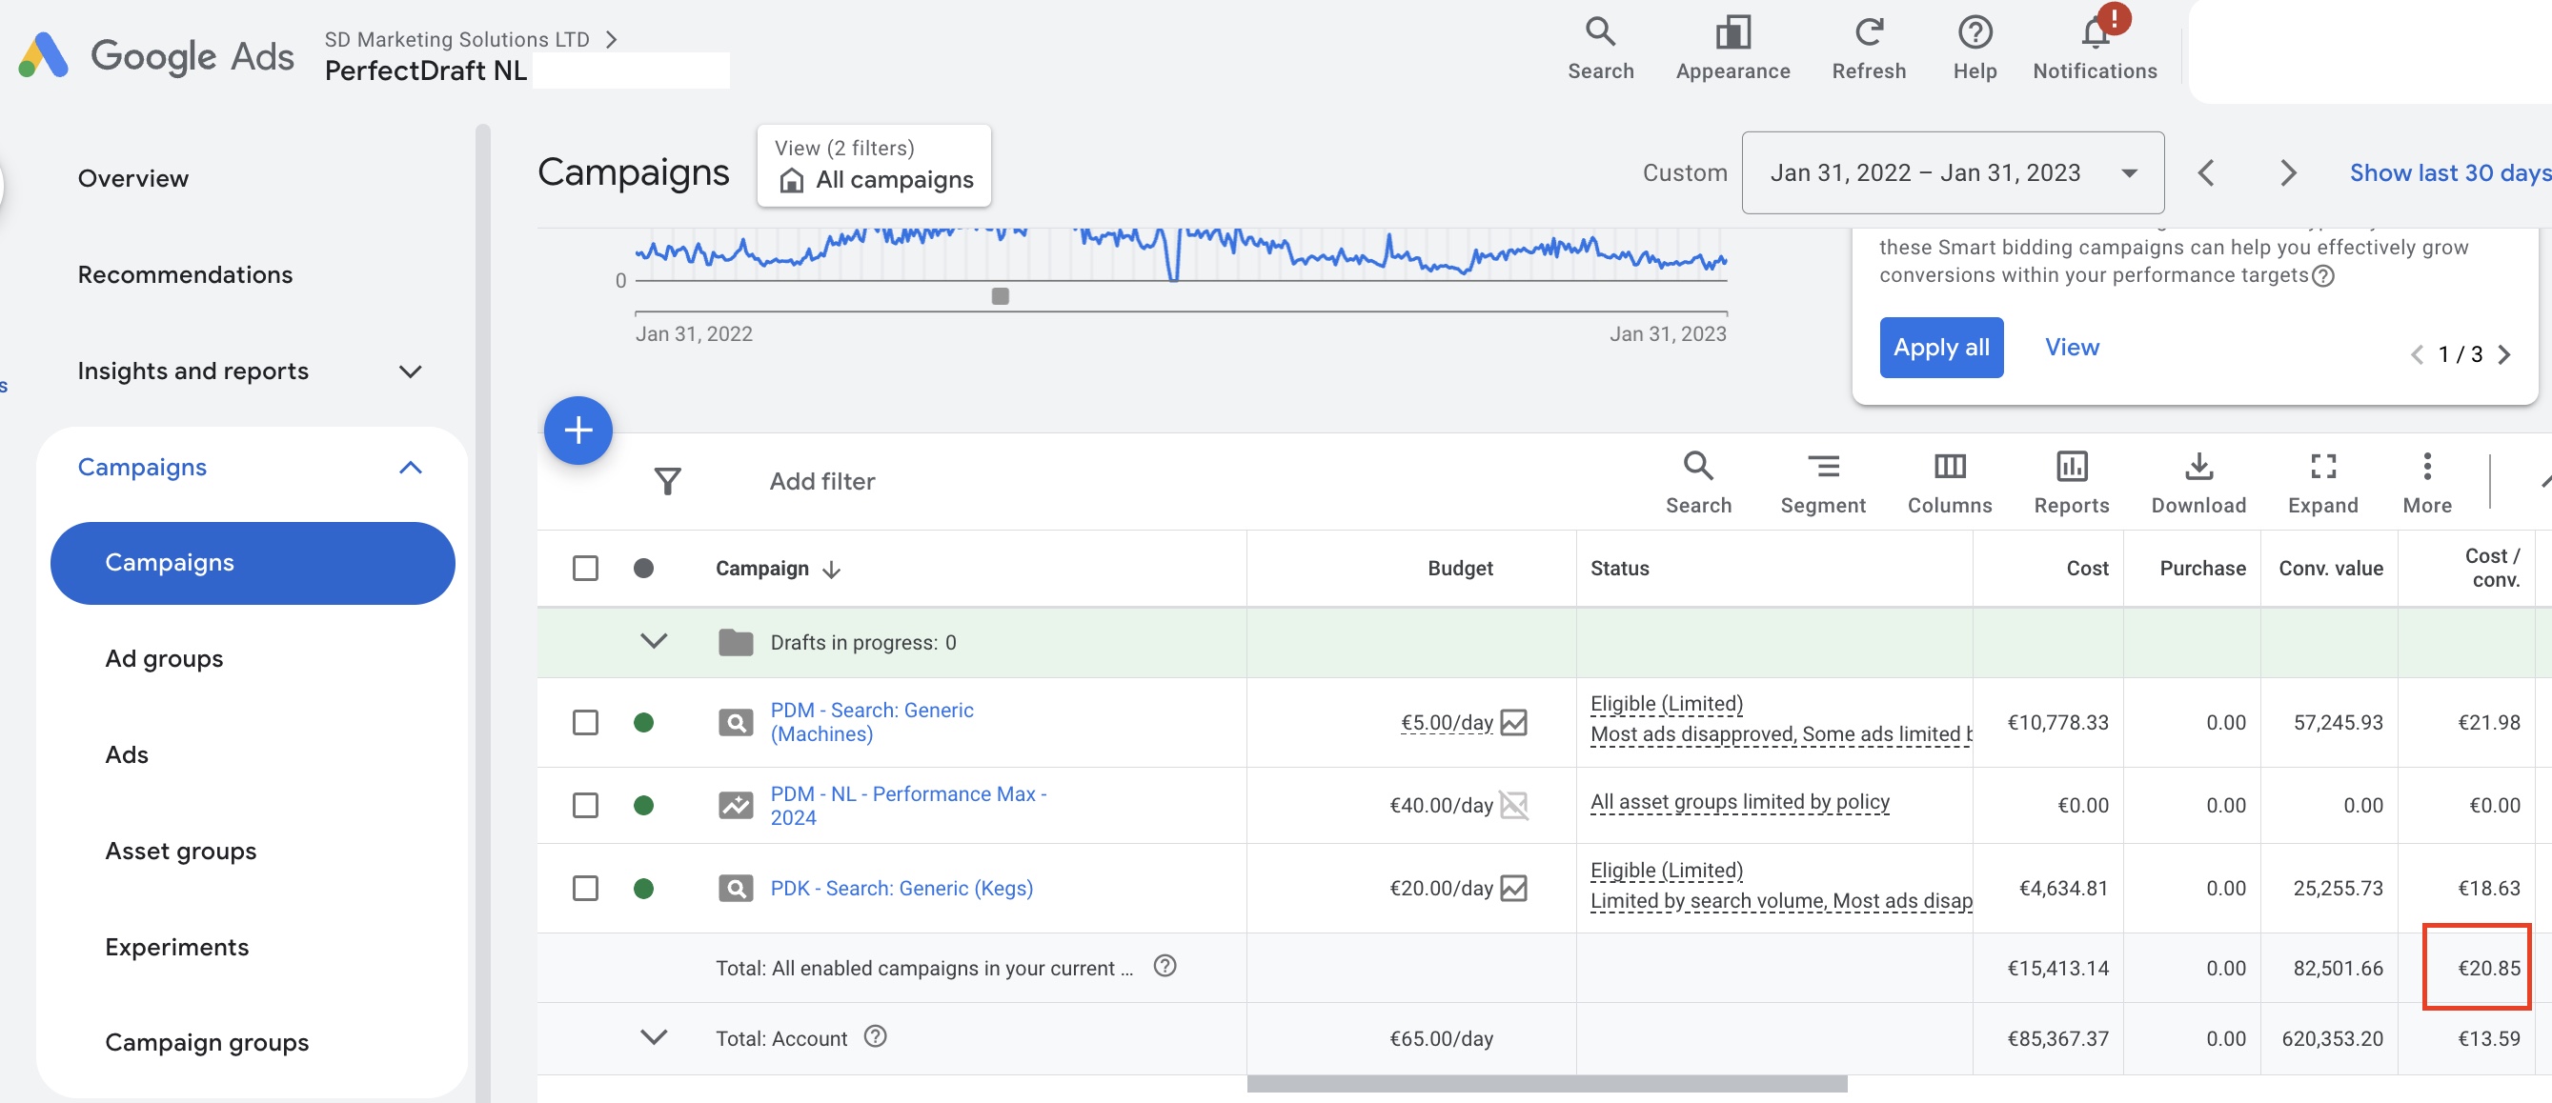Click the Download table icon
Viewport: 2552px width, 1103px height.
pos(2198,481)
